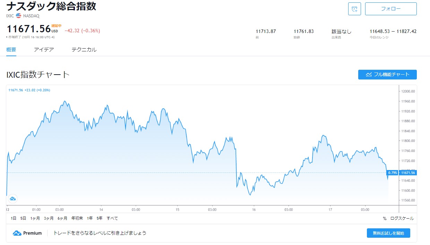Image resolution: width=430 pixels, height=245 pixels.
Task: Select the 6ヶ月 time range
Action: (x=62, y=218)
